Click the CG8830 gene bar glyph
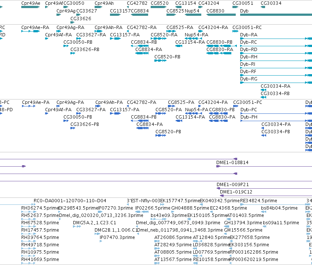The image size is (312, 265). pos(221,15)
